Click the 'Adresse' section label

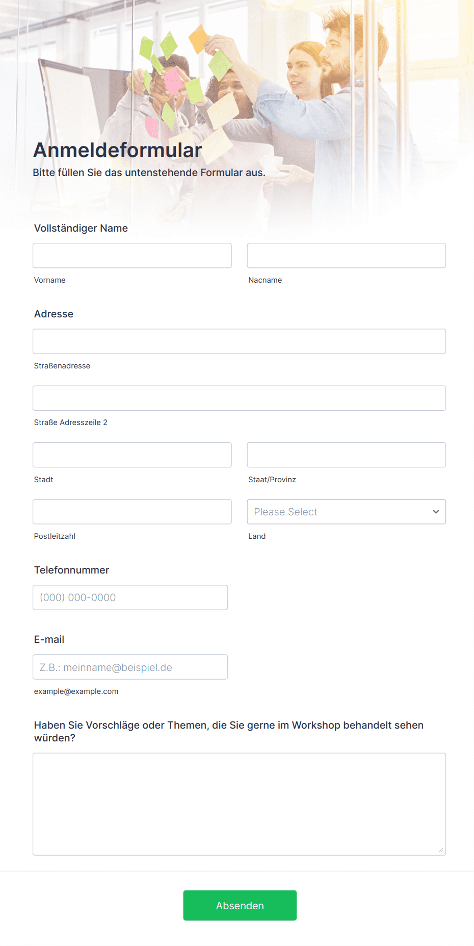(x=54, y=314)
